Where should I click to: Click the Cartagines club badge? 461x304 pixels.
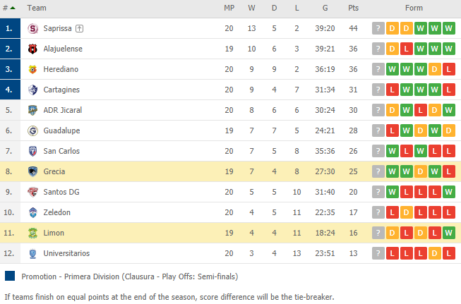[32, 90]
